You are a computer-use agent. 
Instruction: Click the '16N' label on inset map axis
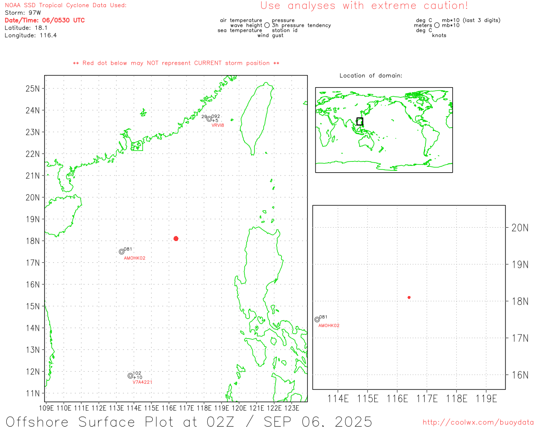coord(520,375)
